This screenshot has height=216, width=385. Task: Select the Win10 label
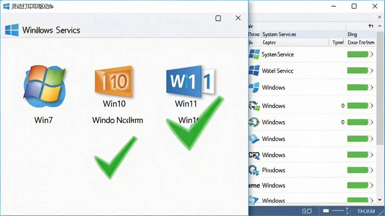(x=114, y=103)
